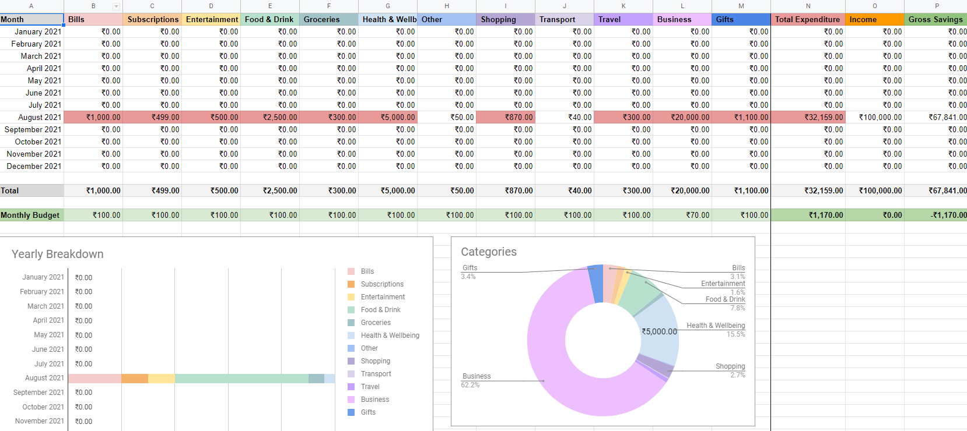The image size is (967, 431).
Task: Click August's ₹100,000.00 Income cell
Action: tap(875, 117)
